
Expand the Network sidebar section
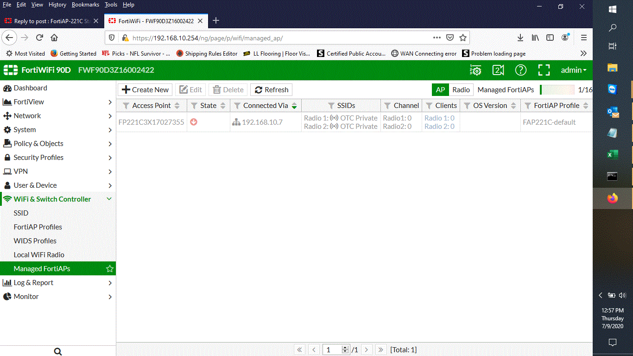(57, 116)
